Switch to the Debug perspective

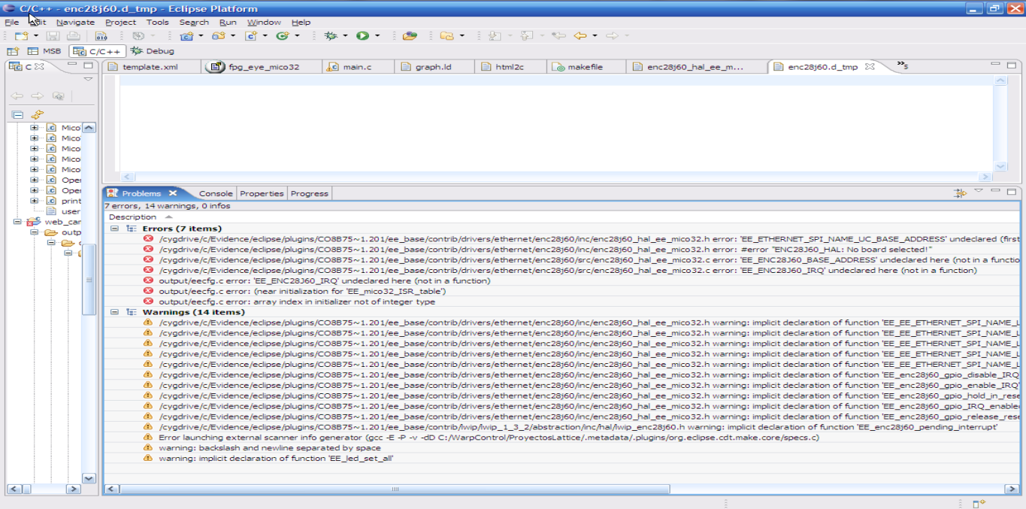[153, 51]
